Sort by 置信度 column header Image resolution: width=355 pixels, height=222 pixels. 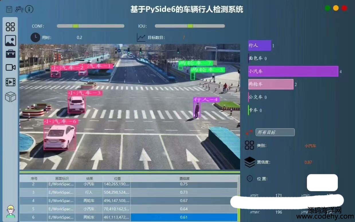click(x=184, y=178)
